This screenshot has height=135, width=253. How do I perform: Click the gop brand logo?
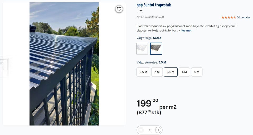tap(141, 11)
